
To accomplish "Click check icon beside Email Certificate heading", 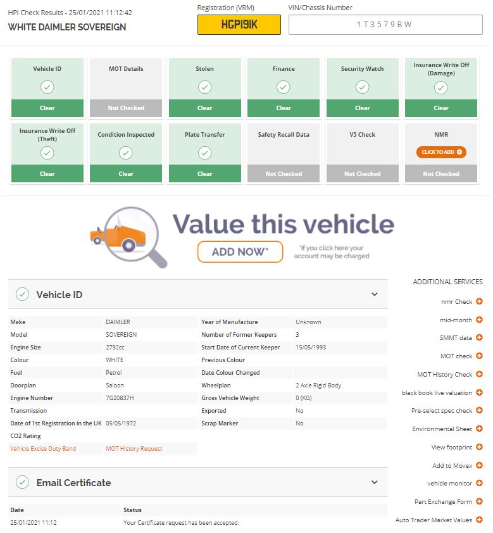I will [22, 482].
